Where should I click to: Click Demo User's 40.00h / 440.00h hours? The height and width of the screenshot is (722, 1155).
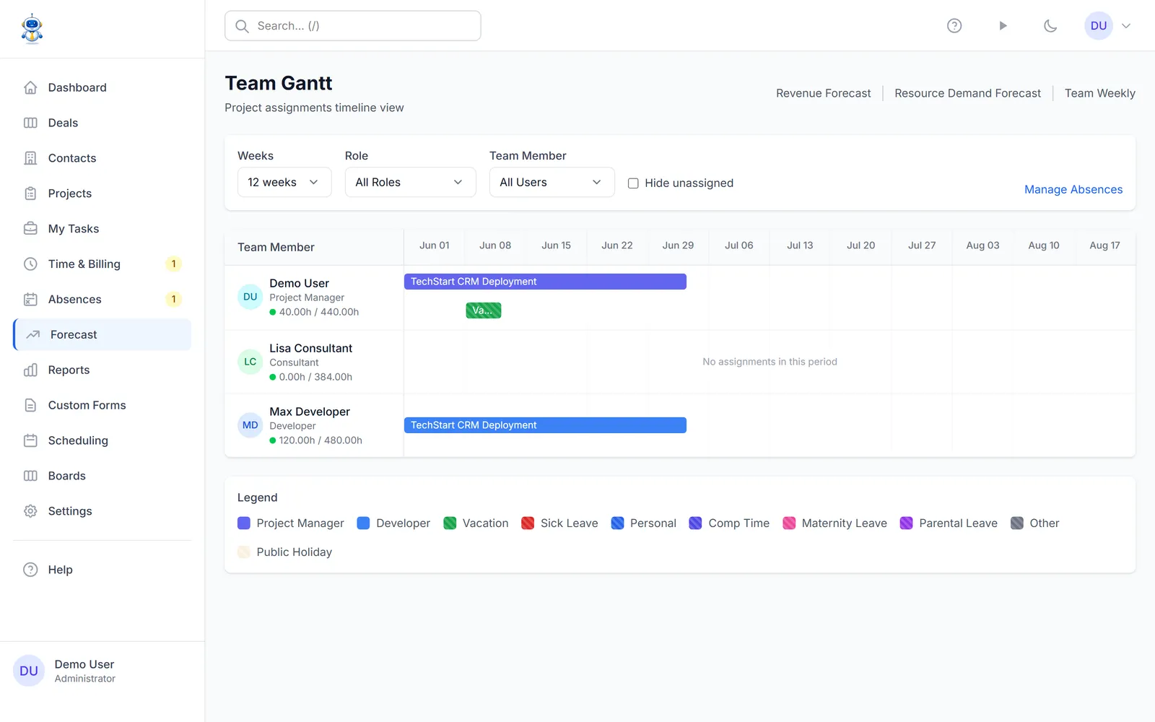(x=319, y=312)
